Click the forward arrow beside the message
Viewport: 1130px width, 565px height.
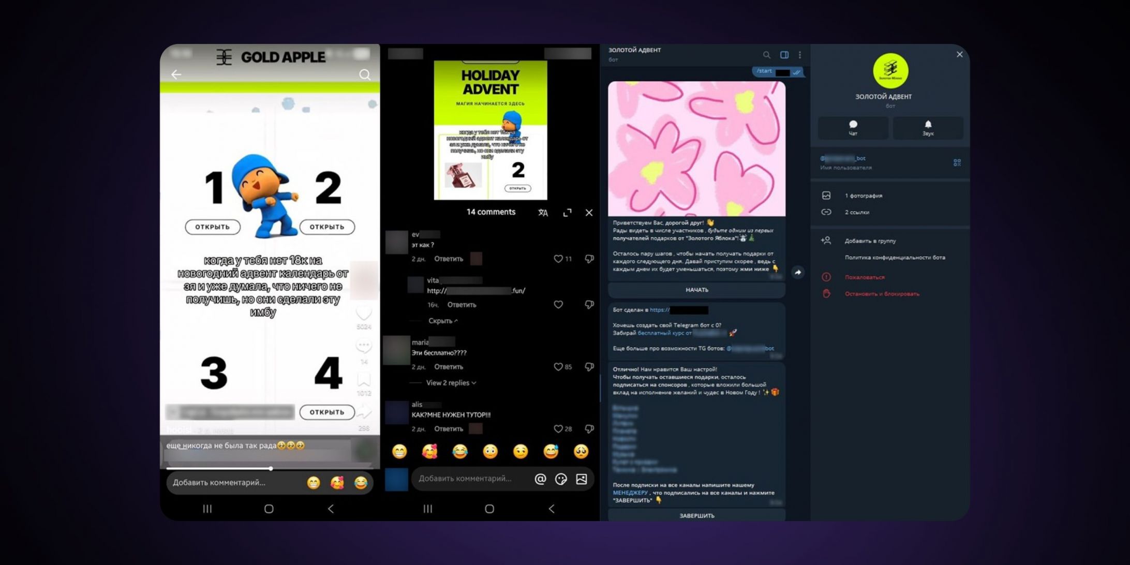pos(798,272)
